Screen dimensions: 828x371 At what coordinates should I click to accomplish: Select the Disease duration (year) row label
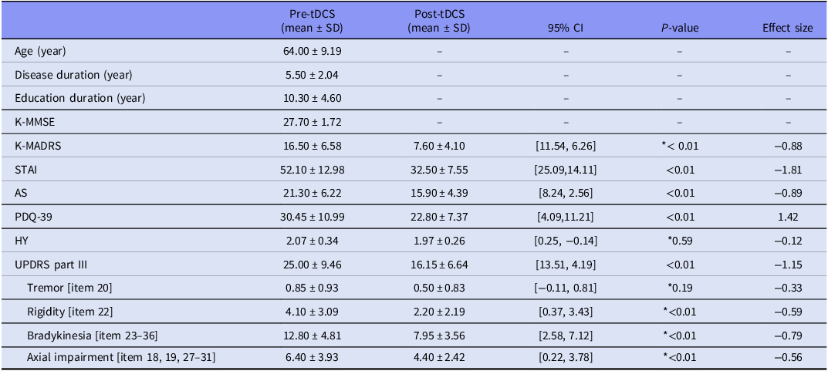point(73,75)
